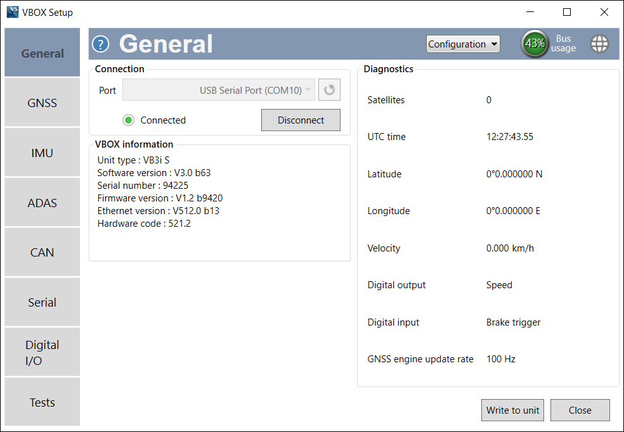Click the Digital input Brake trigger value
This screenshot has width=624, height=432.
pyautogui.click(x=514, y=322)
